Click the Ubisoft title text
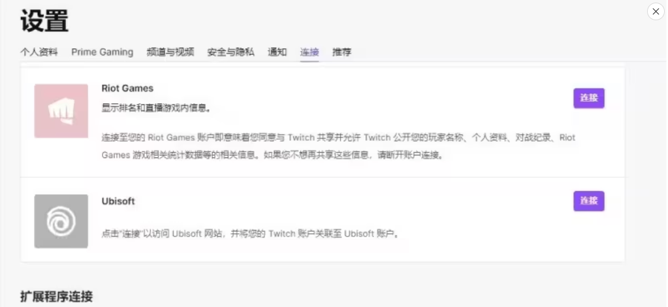Viewport: 668px width, 307px height. pos(118,201)
